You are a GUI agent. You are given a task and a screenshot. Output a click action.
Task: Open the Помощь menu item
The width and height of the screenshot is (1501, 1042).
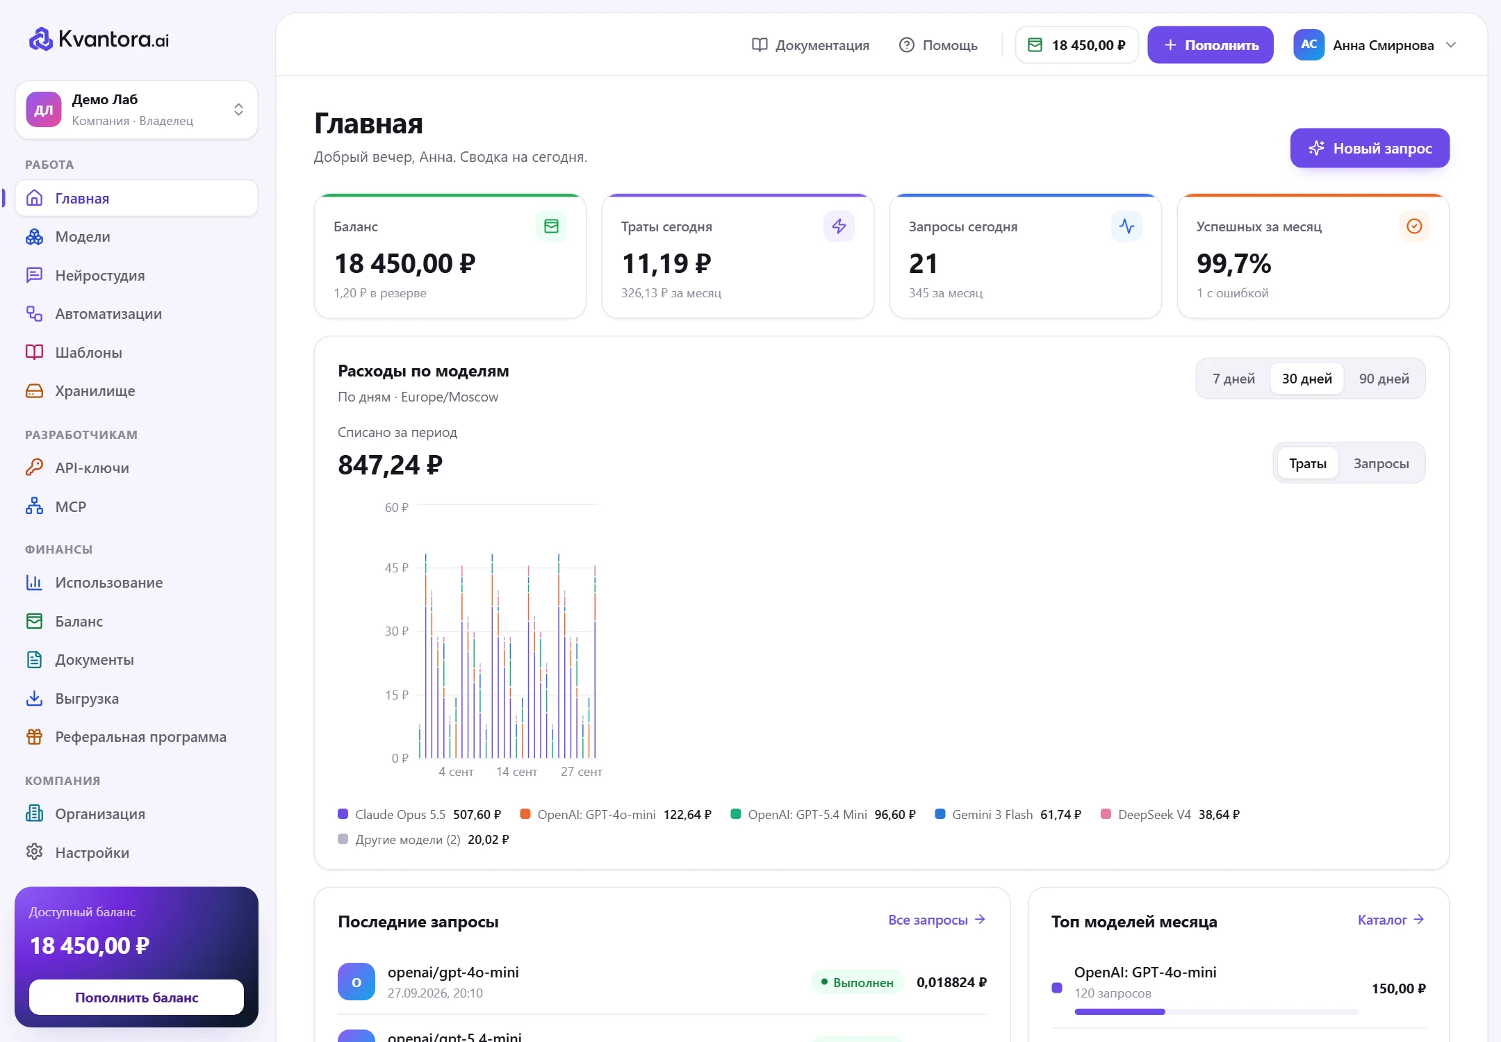pyautogui.click(x=938, y=45)
